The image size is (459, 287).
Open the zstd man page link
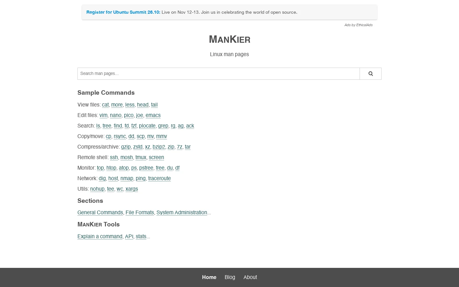138,147
